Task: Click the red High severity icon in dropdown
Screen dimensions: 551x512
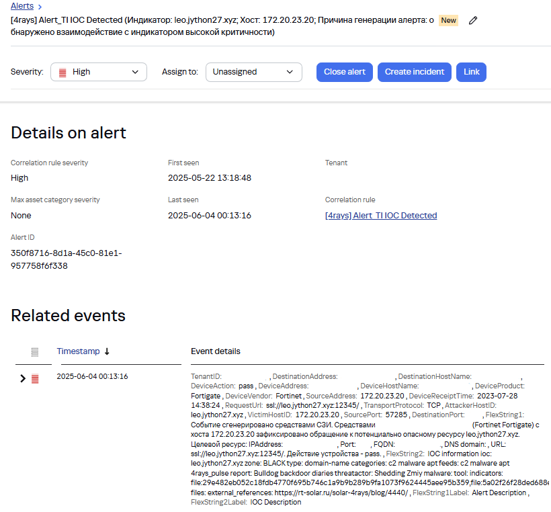Action: (x=62, y=72)
